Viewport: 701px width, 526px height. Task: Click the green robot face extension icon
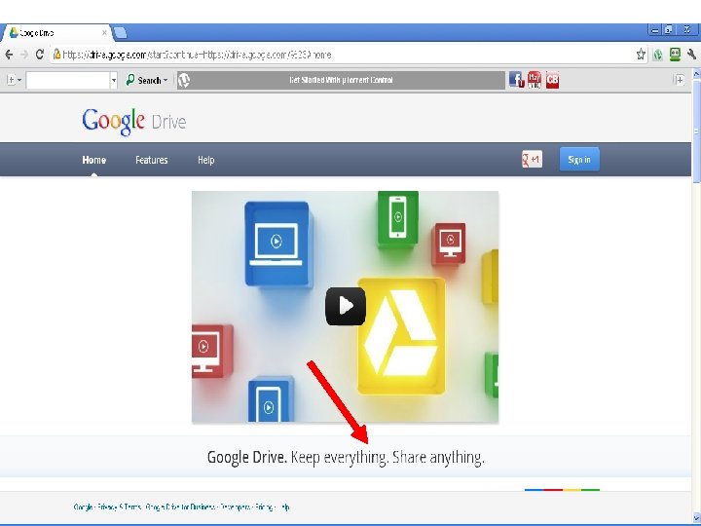(675, 55)
